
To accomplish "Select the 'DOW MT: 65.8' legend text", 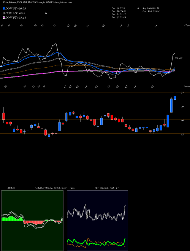I will pos(15,13).
